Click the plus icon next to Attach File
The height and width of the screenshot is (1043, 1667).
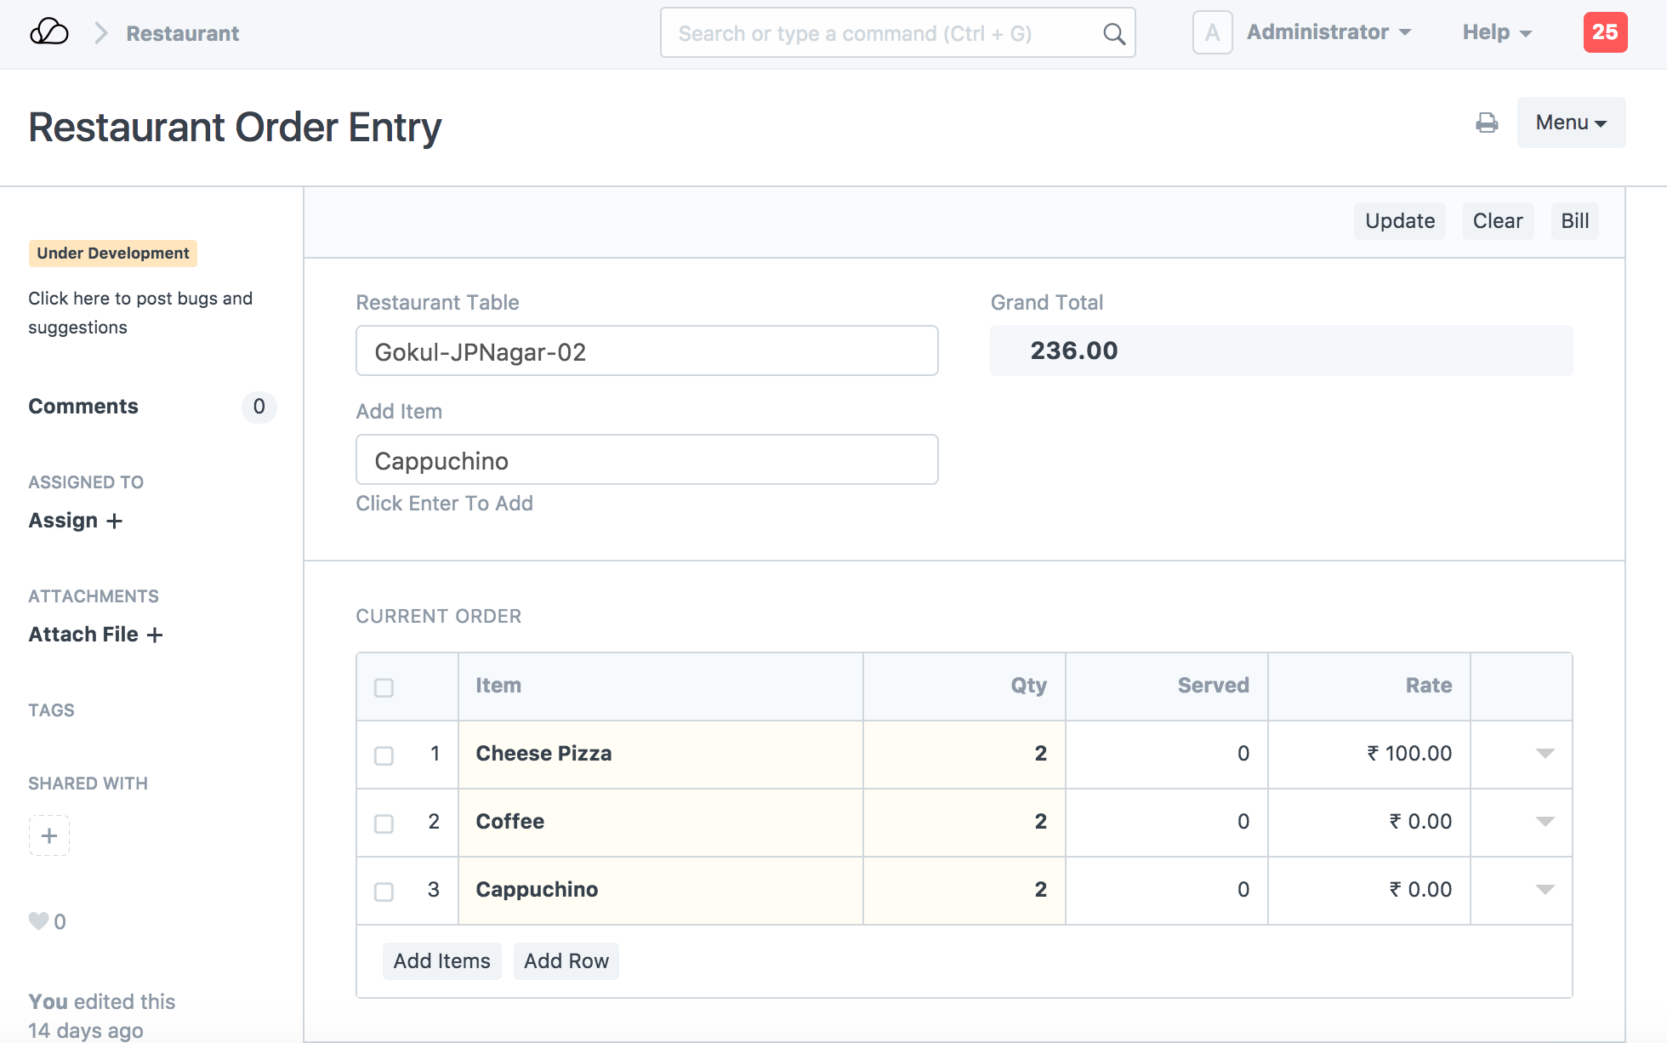[x=155, y=635]
